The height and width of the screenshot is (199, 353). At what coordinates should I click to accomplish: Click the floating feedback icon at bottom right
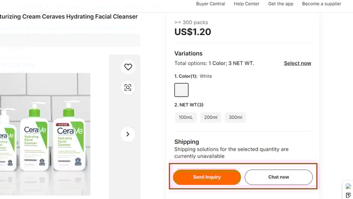(x=348, y=195)
